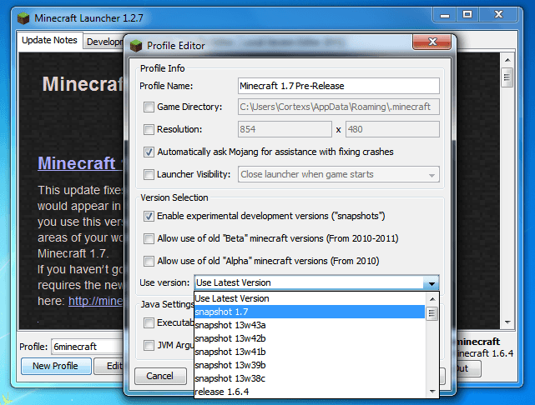Click the Minecraft Launcher grass block icon

23,18
